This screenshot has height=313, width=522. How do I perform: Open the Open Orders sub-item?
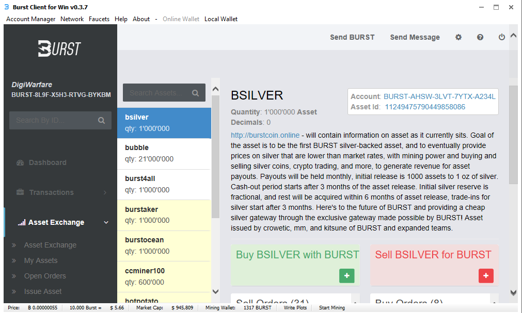45,276
